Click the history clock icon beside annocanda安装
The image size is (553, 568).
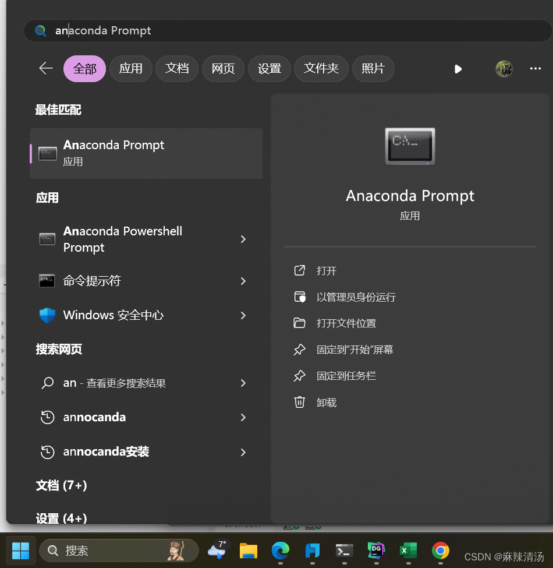(47, 452)
